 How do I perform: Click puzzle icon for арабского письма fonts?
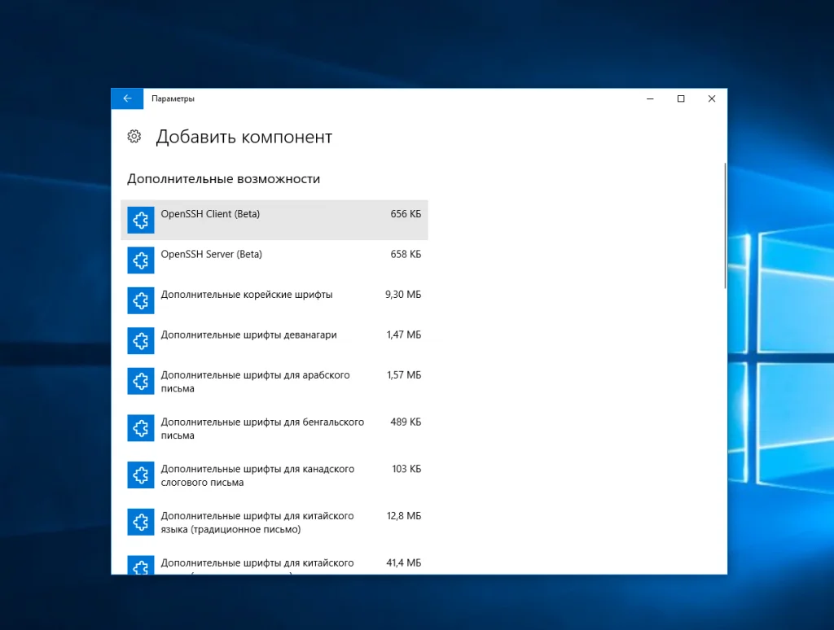140,381
